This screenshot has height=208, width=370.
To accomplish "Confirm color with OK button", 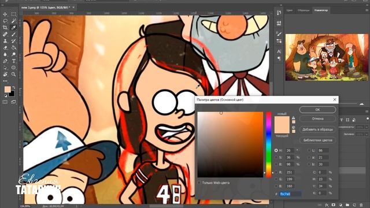I will [317, 110].
